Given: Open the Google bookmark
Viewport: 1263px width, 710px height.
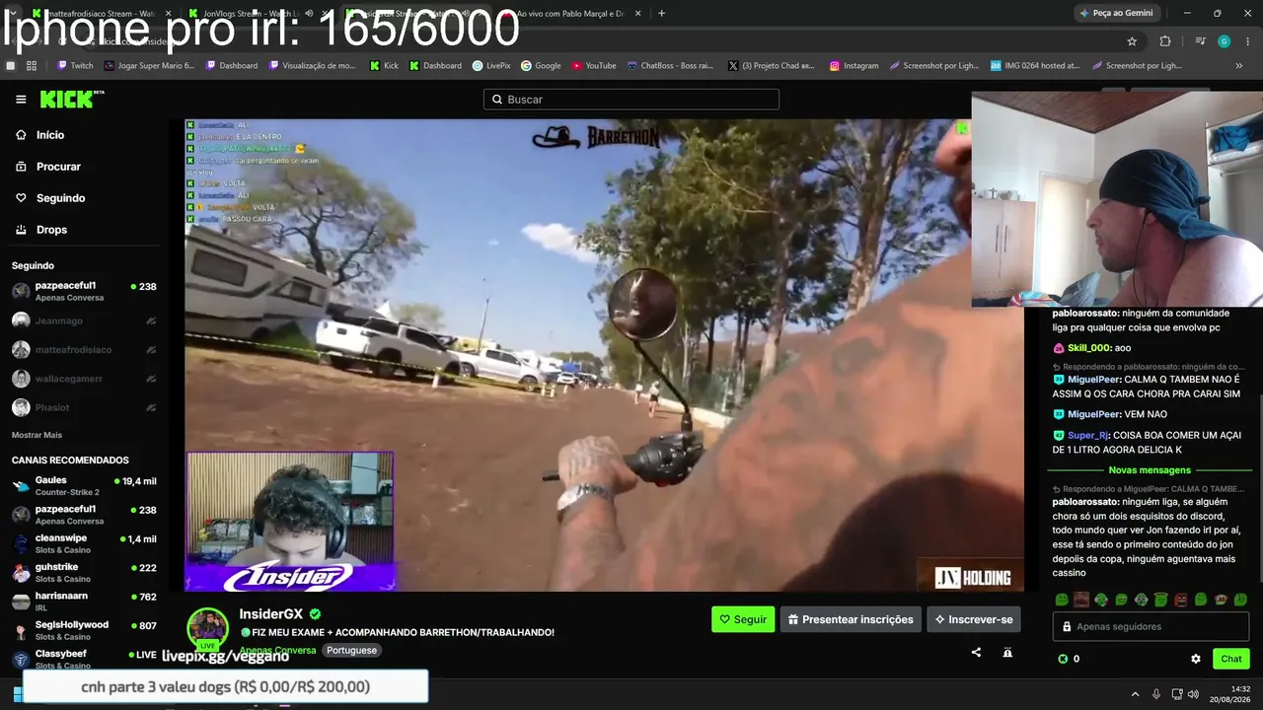Looking at the screenshot, I should (x=541, y=66).
